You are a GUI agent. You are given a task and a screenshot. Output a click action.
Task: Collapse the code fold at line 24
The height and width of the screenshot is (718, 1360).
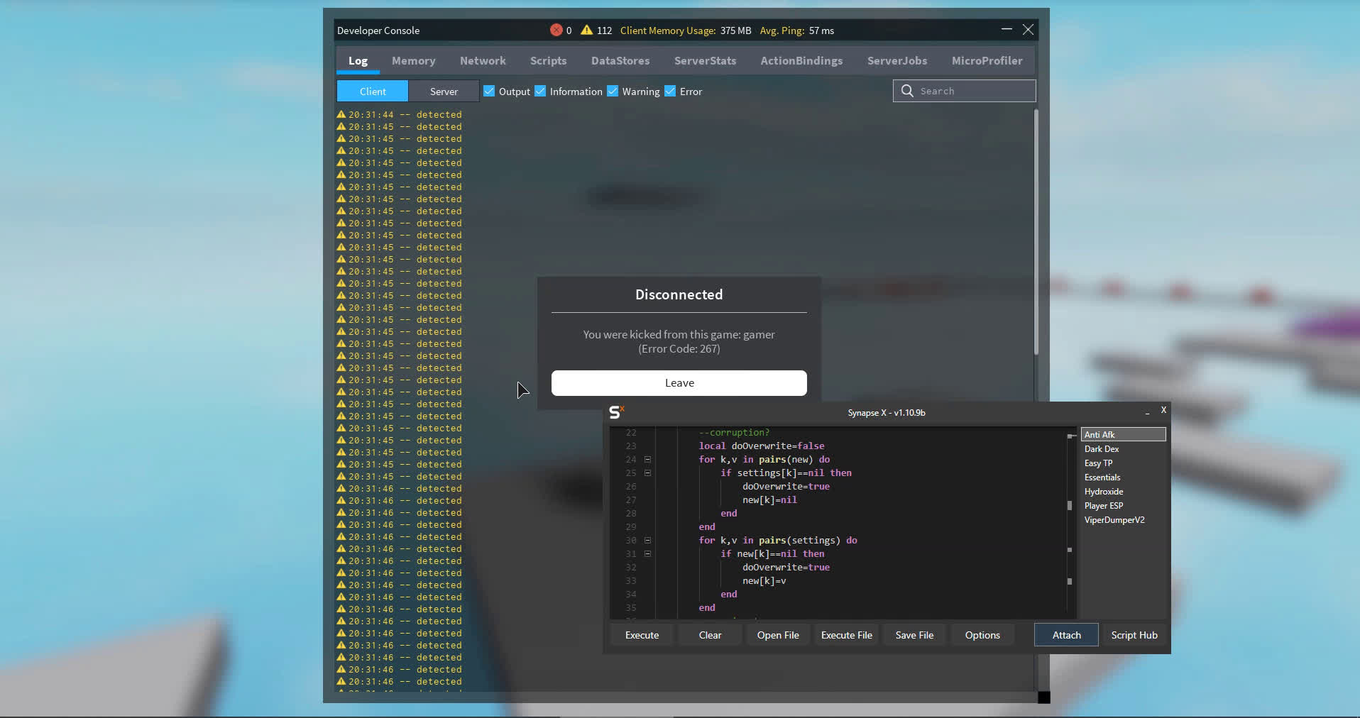[647, 460]
